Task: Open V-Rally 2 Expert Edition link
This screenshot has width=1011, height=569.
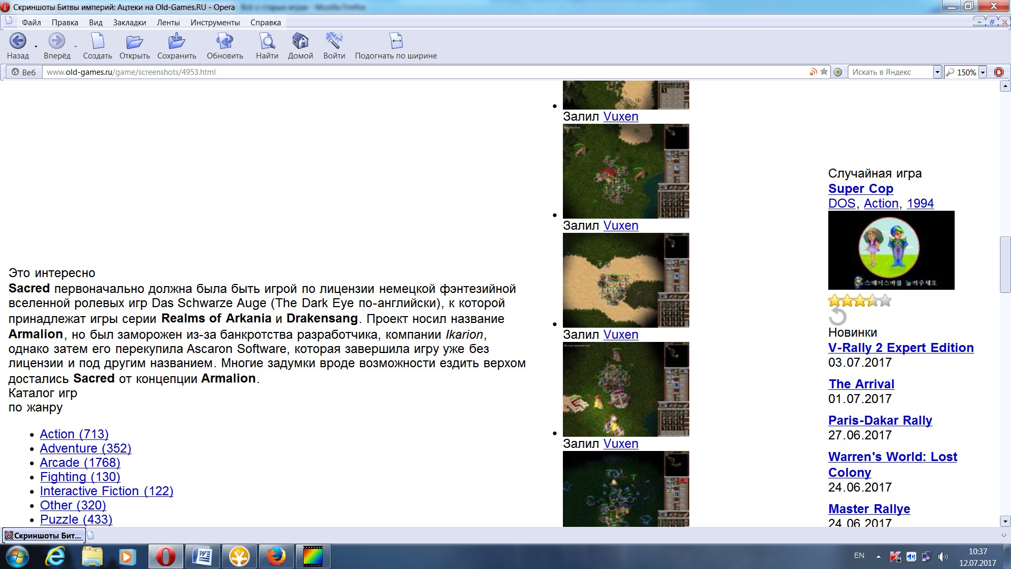Action: tap(900, 348)
